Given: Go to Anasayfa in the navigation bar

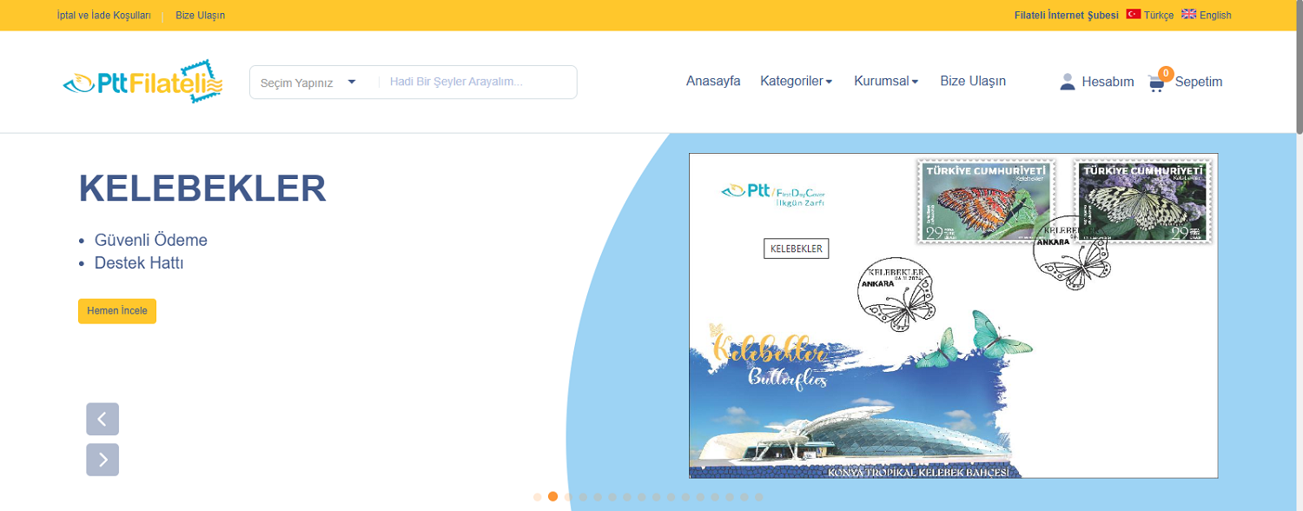Looking at the screenshot, I should [x=713, y=81].
